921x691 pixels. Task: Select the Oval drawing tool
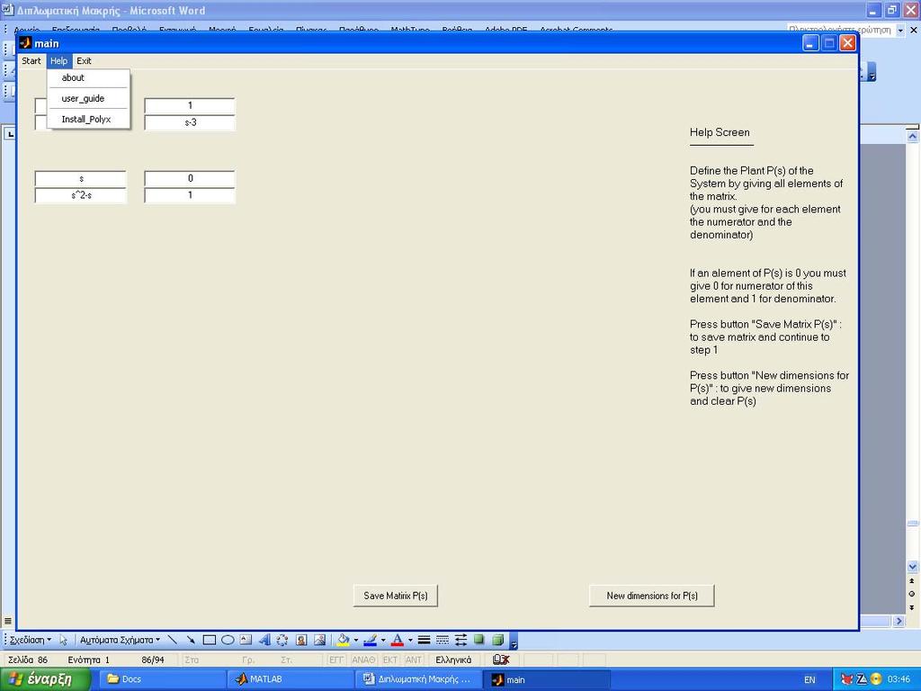point(228,640)
